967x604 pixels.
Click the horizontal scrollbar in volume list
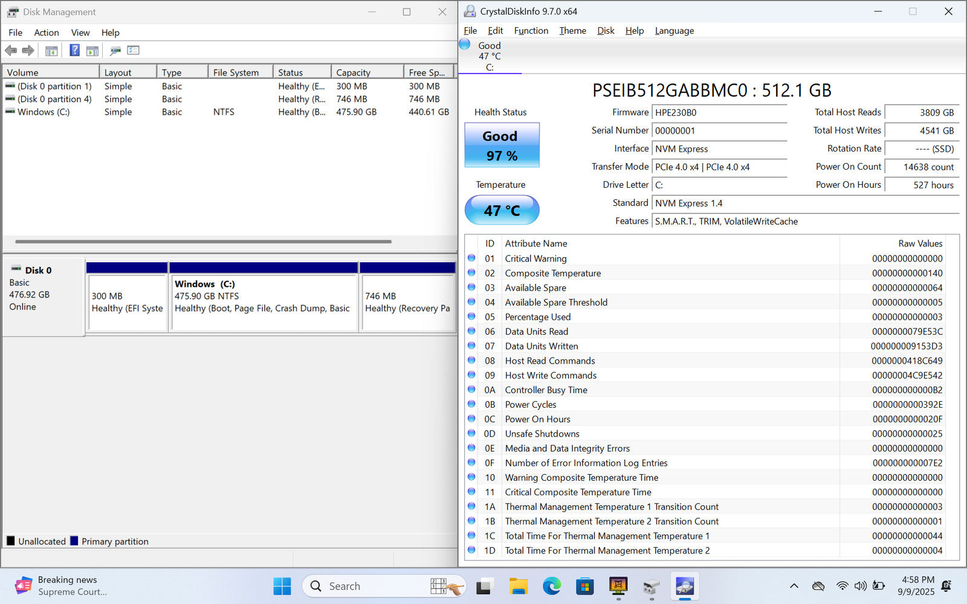click(203, 242)
